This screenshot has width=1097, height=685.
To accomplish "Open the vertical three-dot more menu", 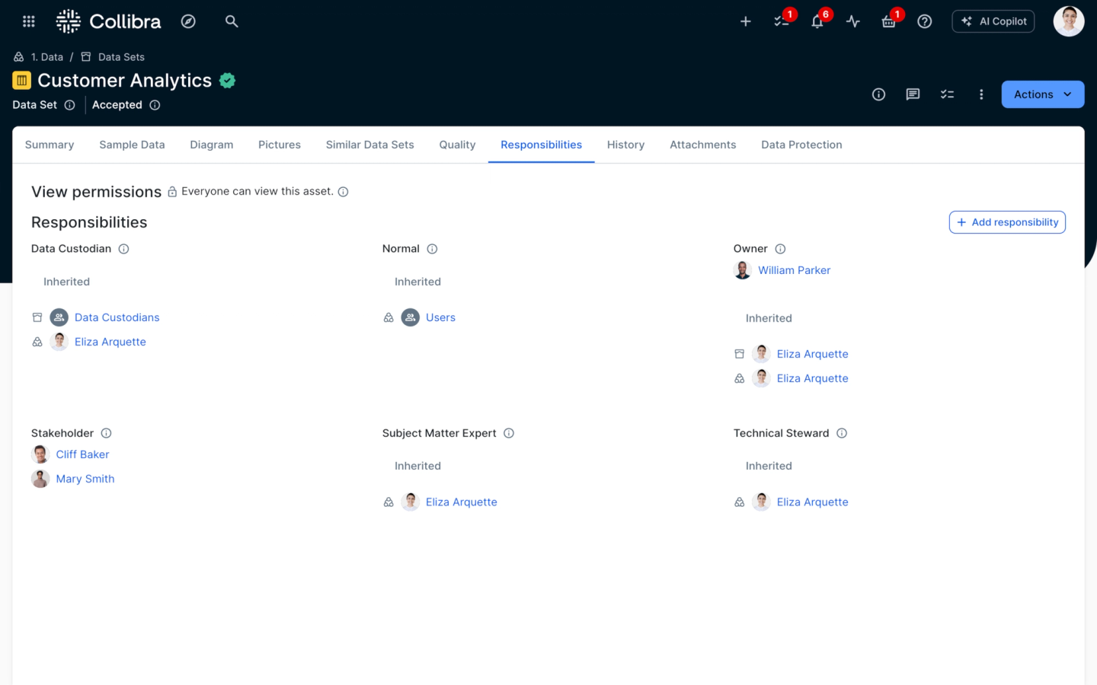I will coord(981,94).
